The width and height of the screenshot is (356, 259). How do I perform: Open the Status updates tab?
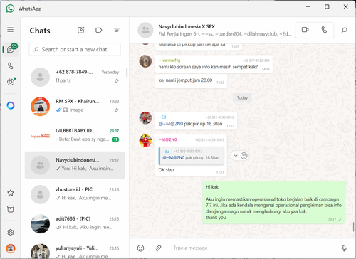tap(11, 82)
